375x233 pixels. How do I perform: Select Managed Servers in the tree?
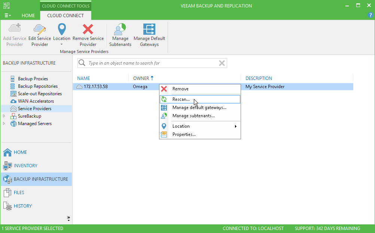pos(35,124)
